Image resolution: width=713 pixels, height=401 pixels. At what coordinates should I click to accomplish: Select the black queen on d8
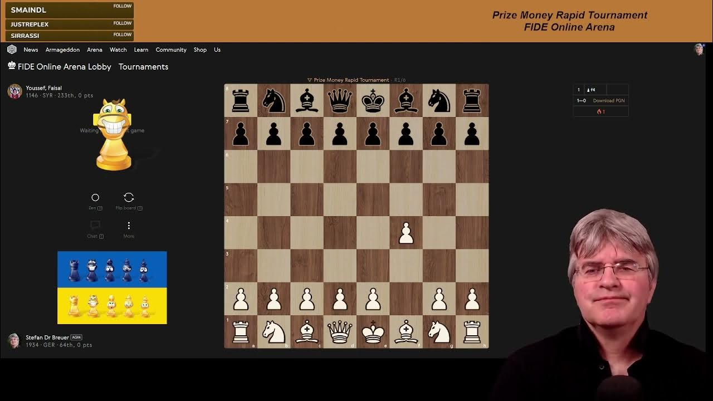[340, 101]
